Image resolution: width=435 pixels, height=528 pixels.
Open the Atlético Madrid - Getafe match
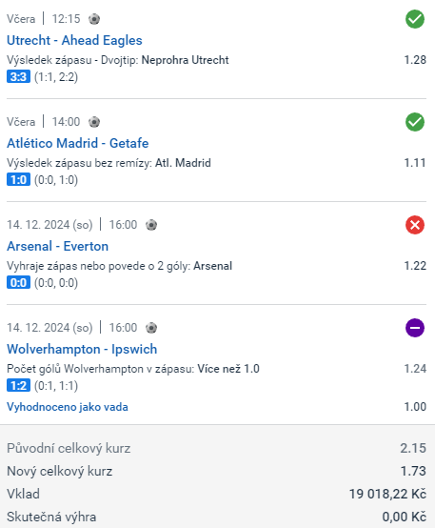[x=78, y=143]
